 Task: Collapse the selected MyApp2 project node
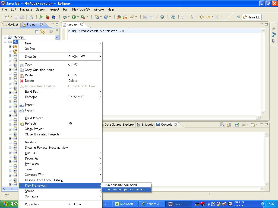tap(5, 42)
